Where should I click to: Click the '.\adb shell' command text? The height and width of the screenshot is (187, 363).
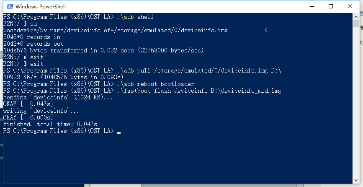135,17
